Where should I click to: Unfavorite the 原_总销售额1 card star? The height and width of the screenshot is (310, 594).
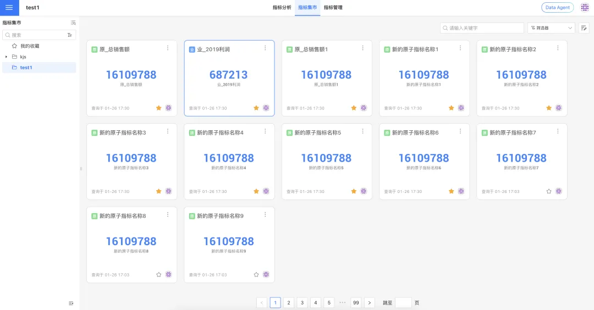coord(354,108)
